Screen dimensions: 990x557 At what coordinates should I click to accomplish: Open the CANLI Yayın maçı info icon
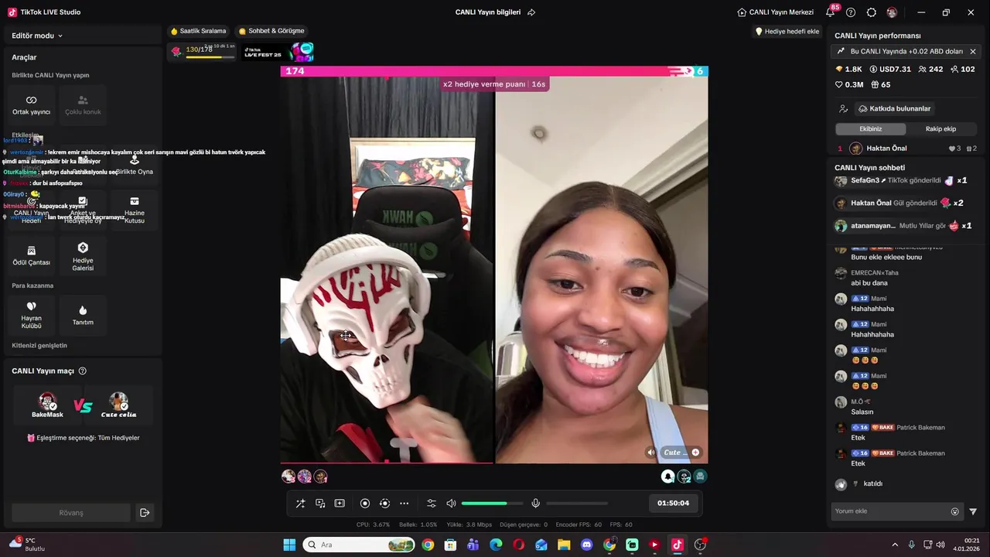pyautogui.click(x=83, y=371)
